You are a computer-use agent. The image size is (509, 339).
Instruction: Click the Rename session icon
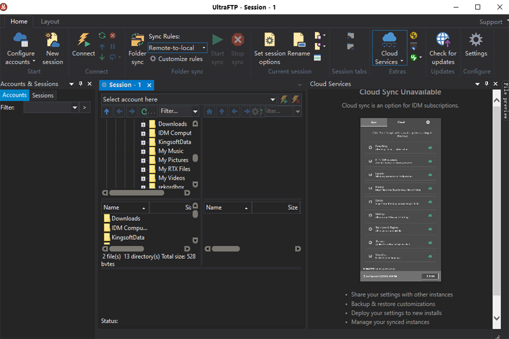(298, 41)
